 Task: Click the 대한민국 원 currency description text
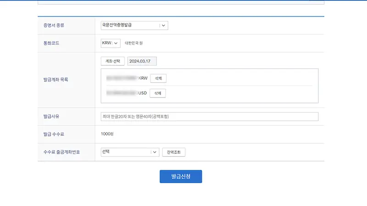133,43
